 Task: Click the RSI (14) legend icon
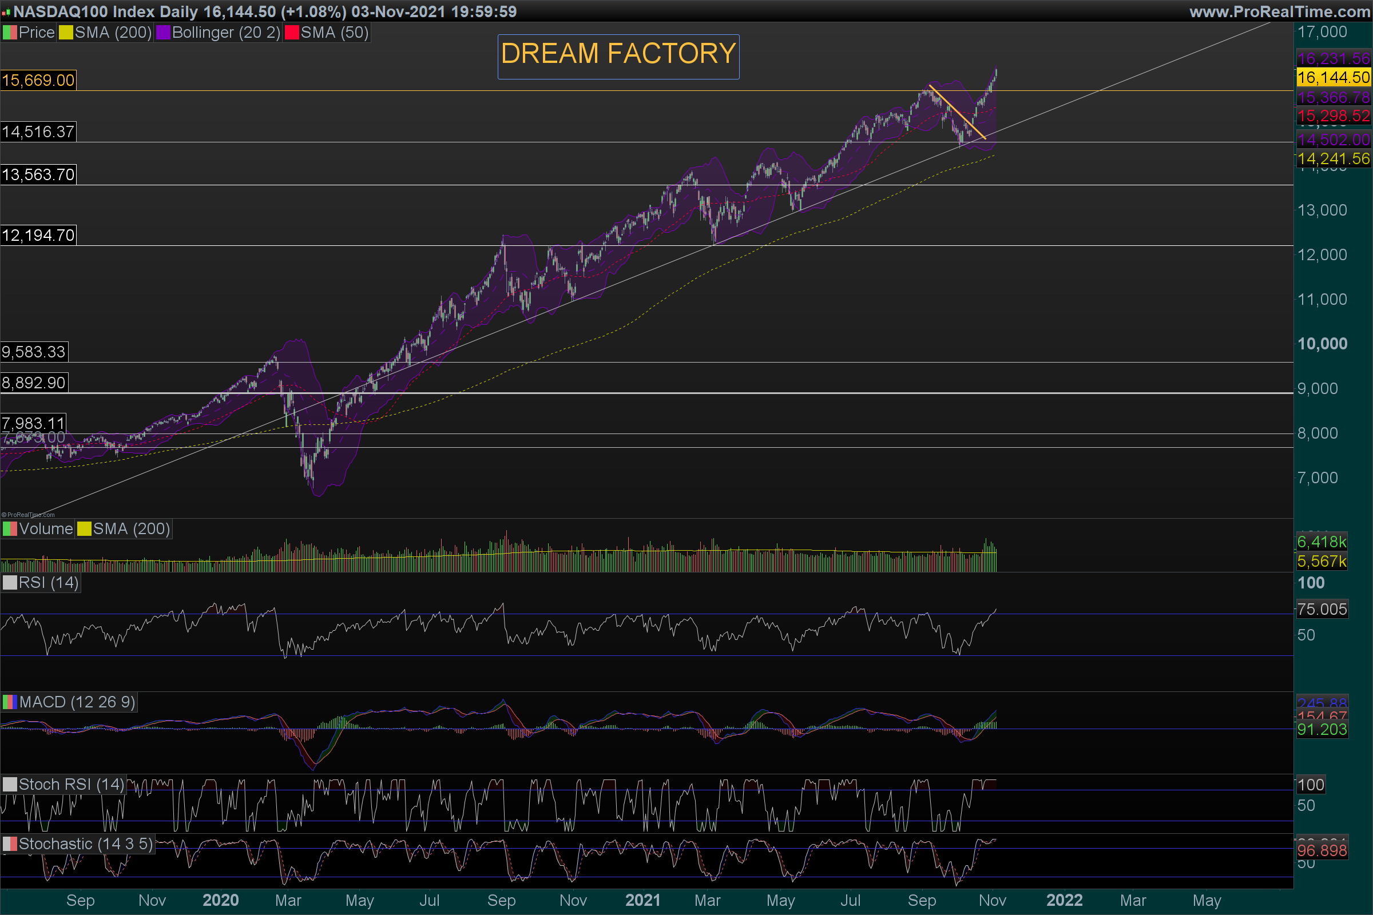click(x=10, y=583)
